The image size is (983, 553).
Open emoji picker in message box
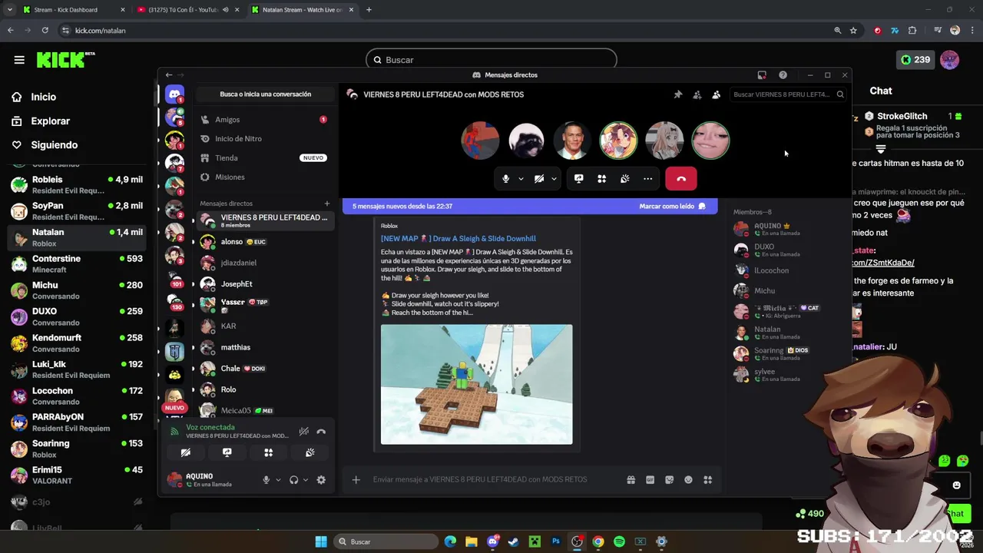pos(689,480)
